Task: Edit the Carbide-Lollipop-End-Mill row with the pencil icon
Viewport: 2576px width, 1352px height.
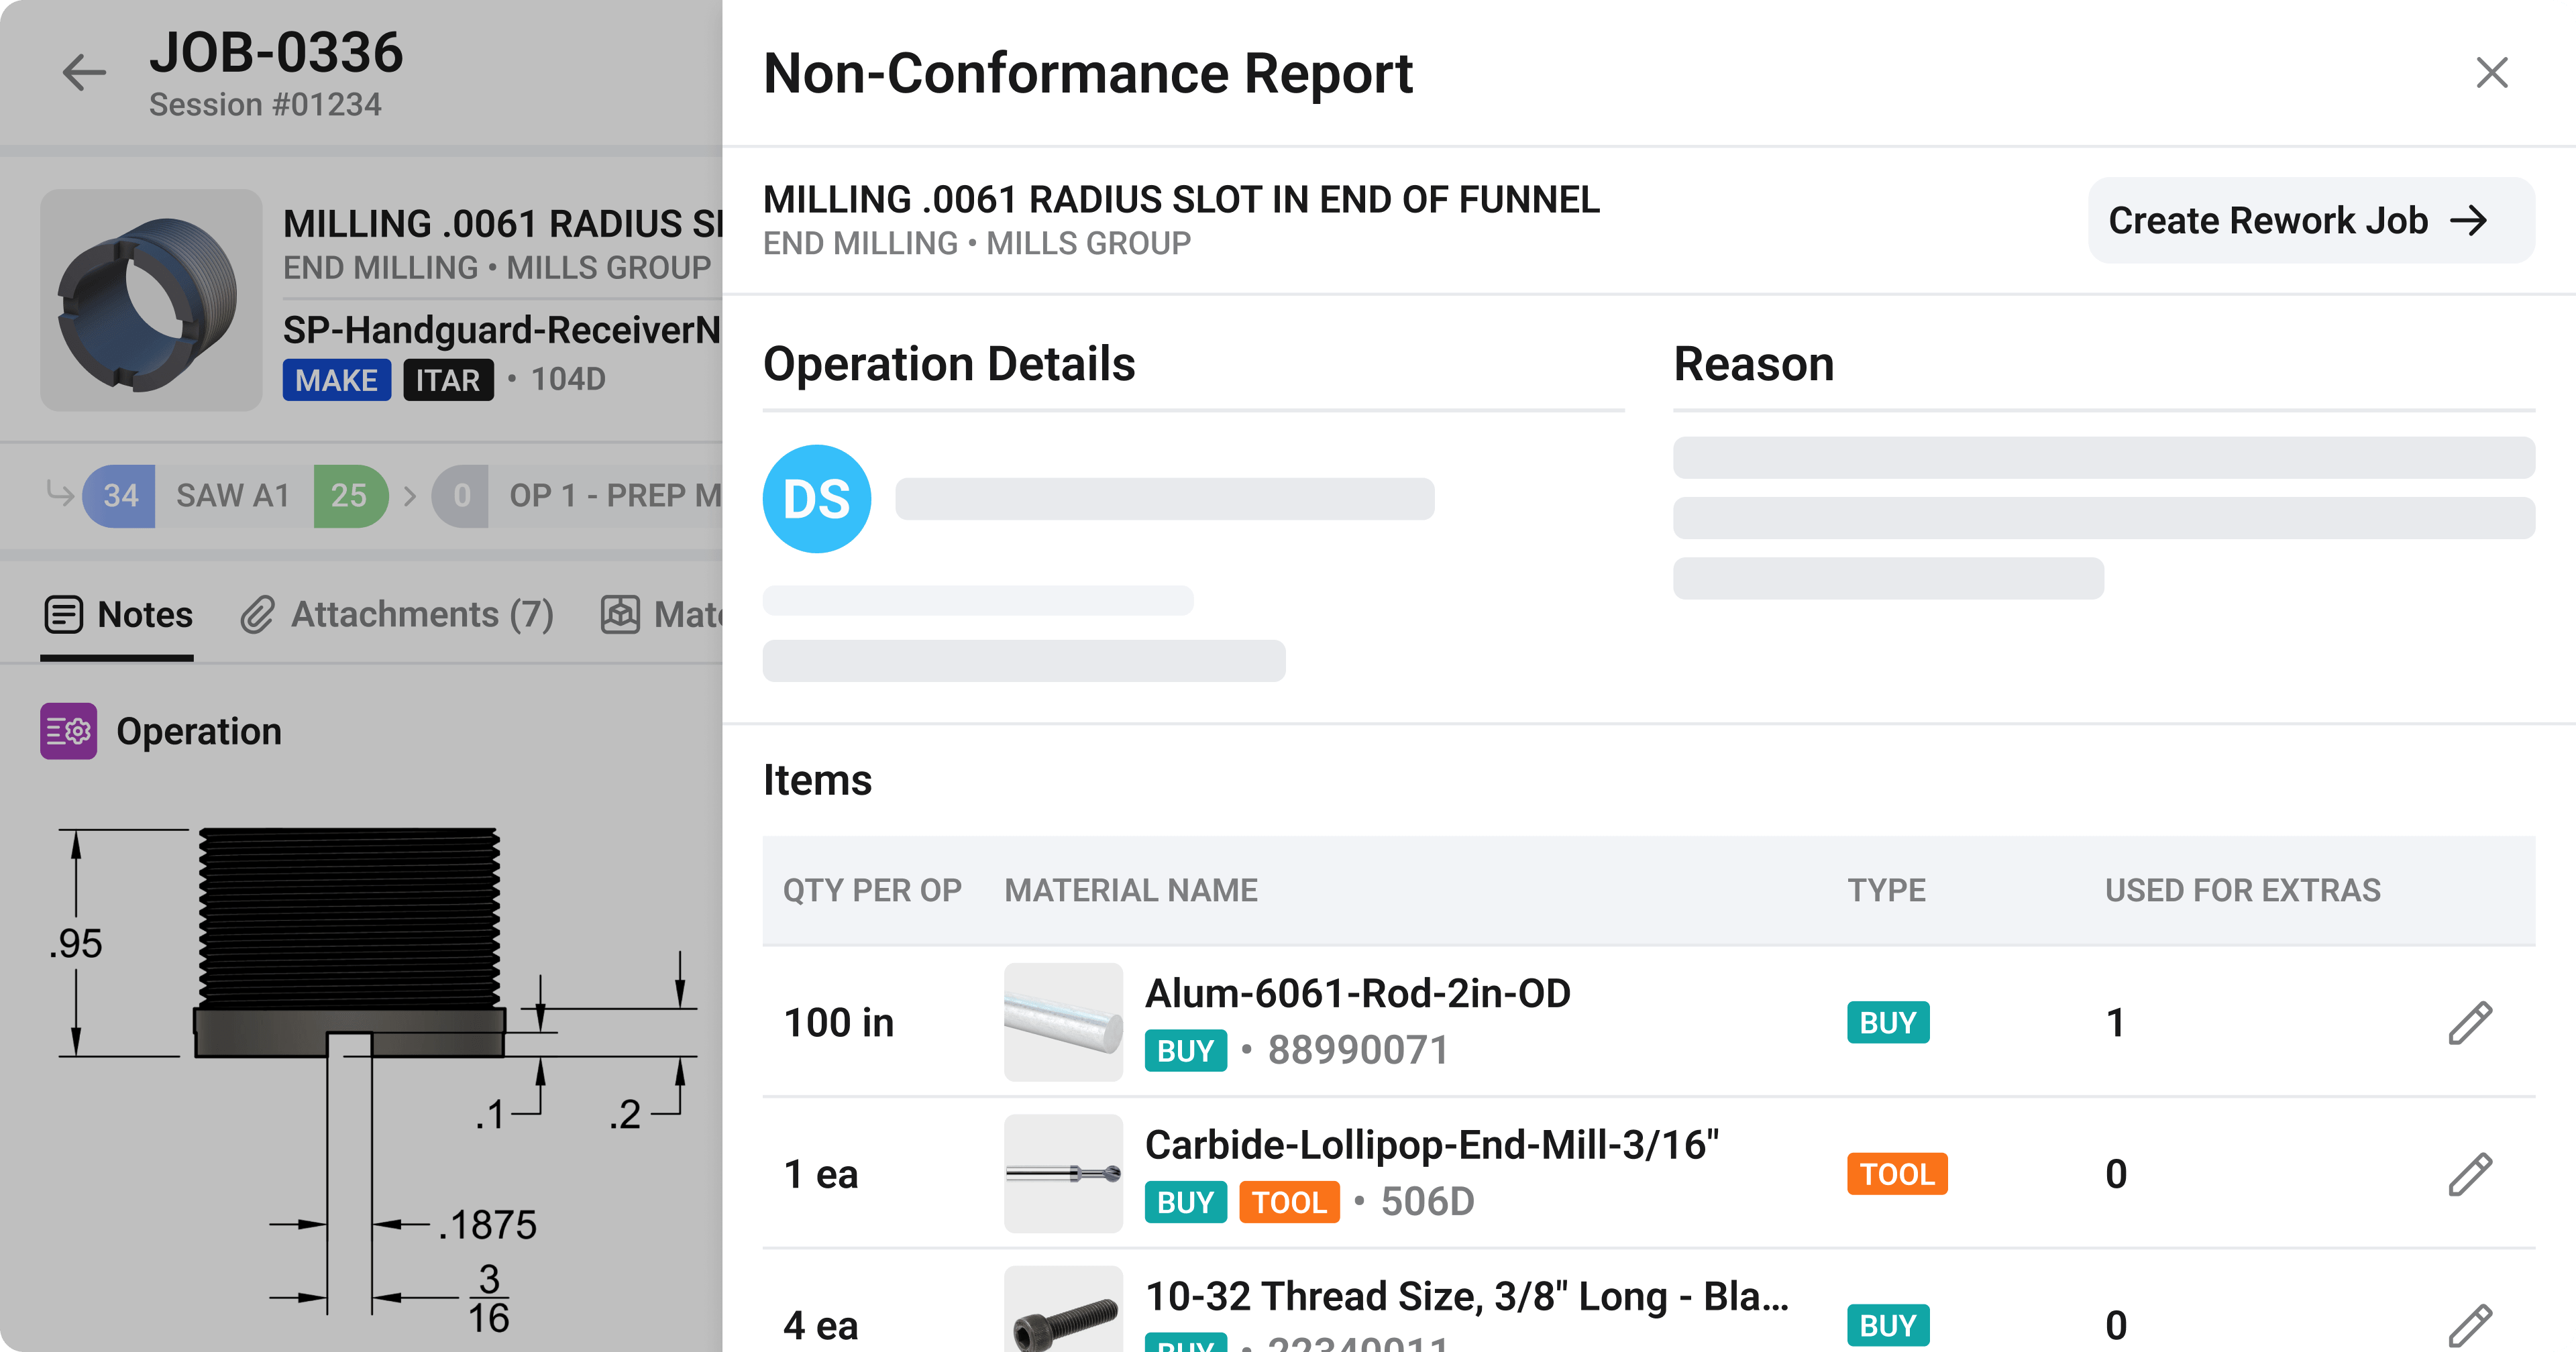Action: point(2469,1174)
